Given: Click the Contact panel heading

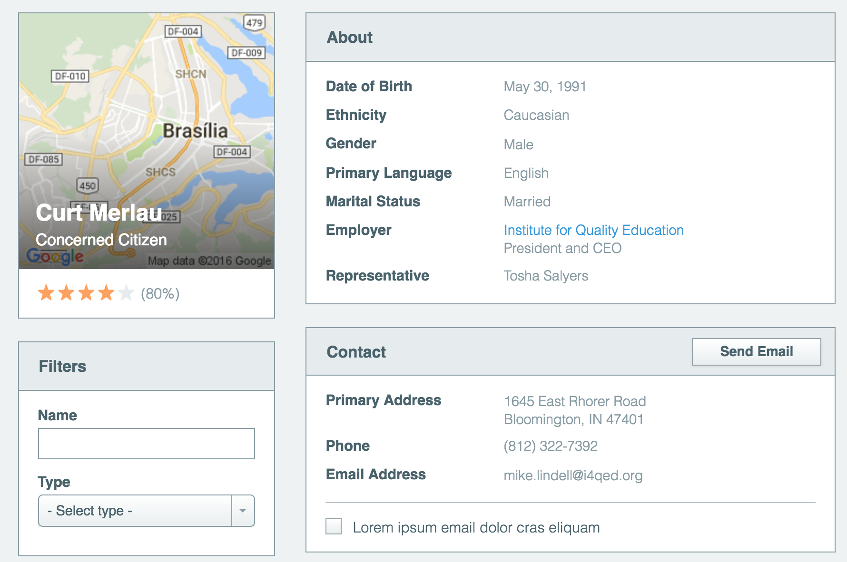Looking at the screenshot, I should (x=356, y=352).
